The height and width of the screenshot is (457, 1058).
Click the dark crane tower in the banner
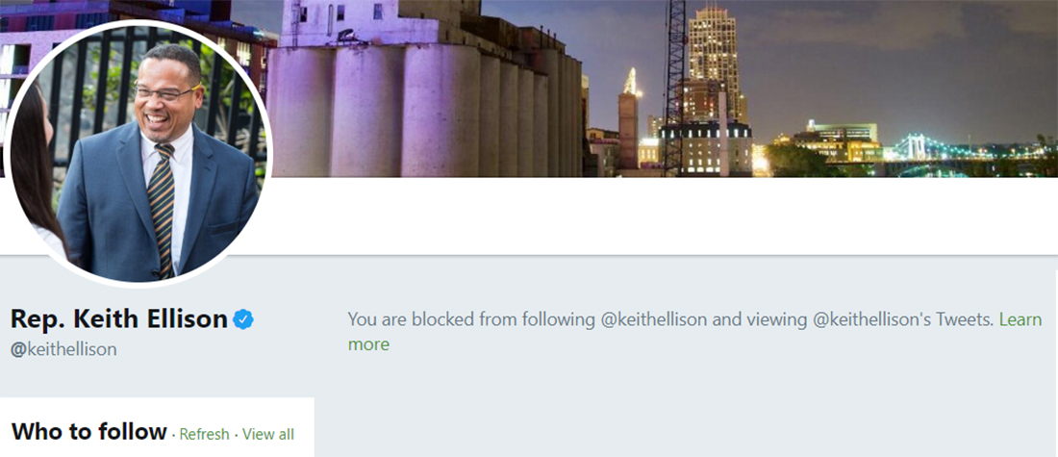(x=675, y=88)
